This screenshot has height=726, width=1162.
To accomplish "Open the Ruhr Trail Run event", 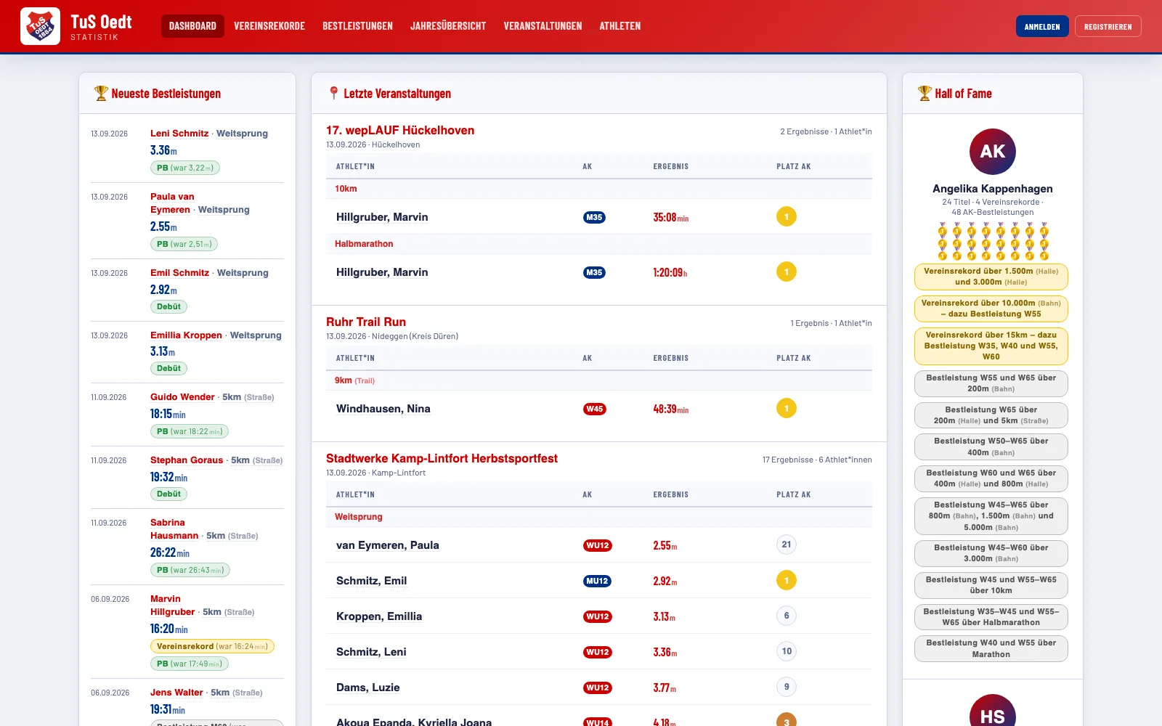I will (366, 322).
